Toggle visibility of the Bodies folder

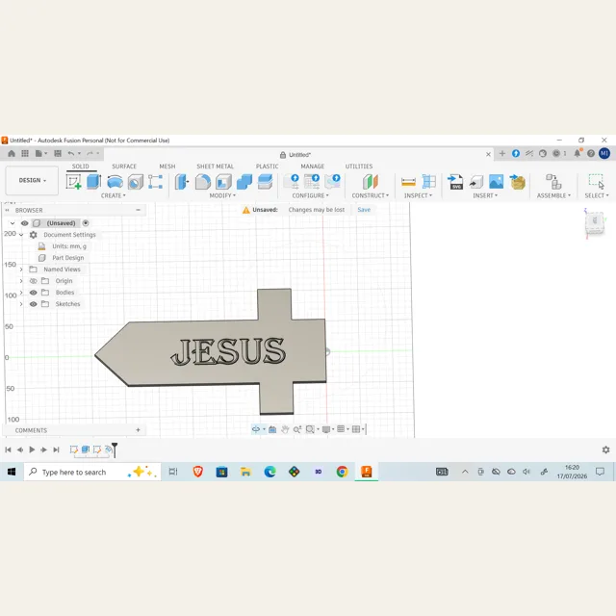click(x=34, y=293)
